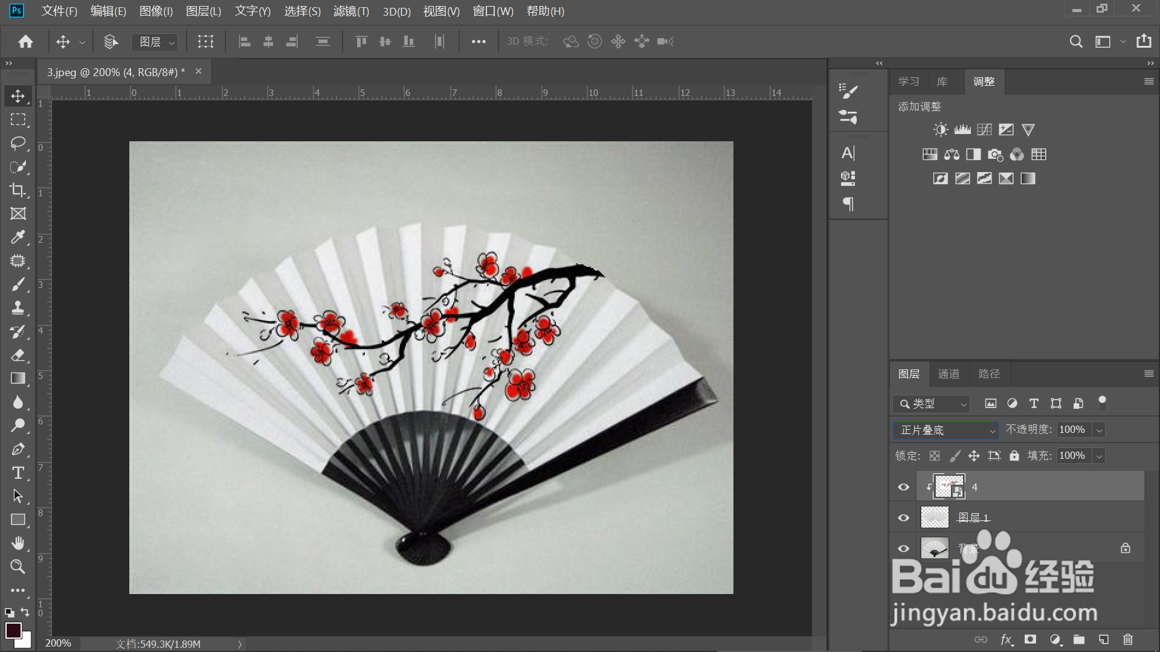The width and height of the screenshot is (1160, 652).
Task: Select the Horizontal Type tool
Action: [18, 473]
